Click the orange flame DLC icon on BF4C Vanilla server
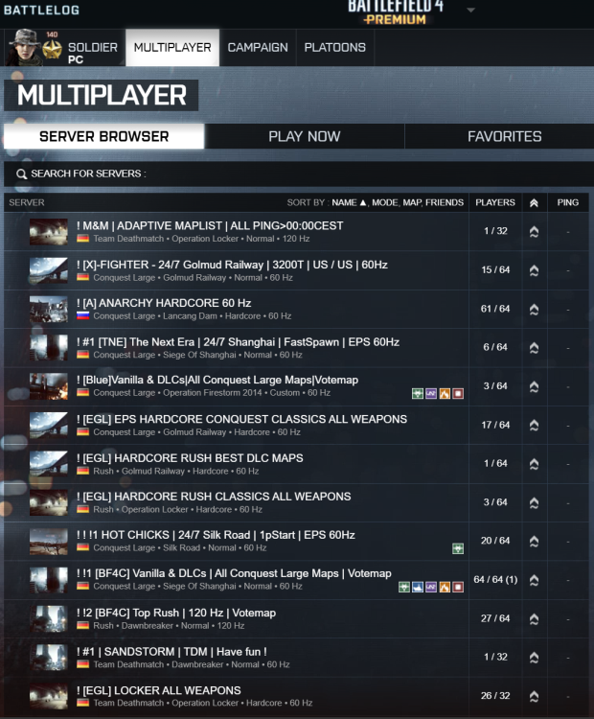594x719 pixels. pyautogui.click(x=445, y=587)
